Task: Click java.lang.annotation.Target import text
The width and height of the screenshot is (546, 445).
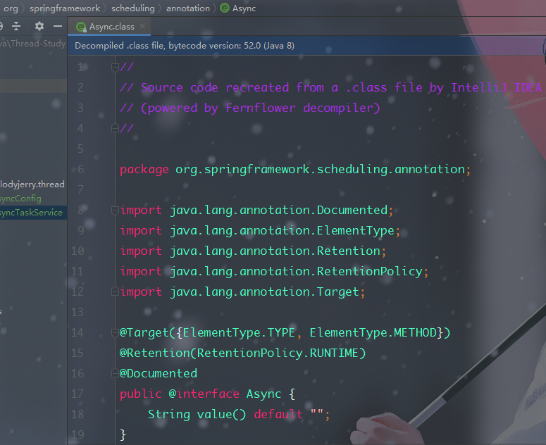Action: click(x=265, y=292)
